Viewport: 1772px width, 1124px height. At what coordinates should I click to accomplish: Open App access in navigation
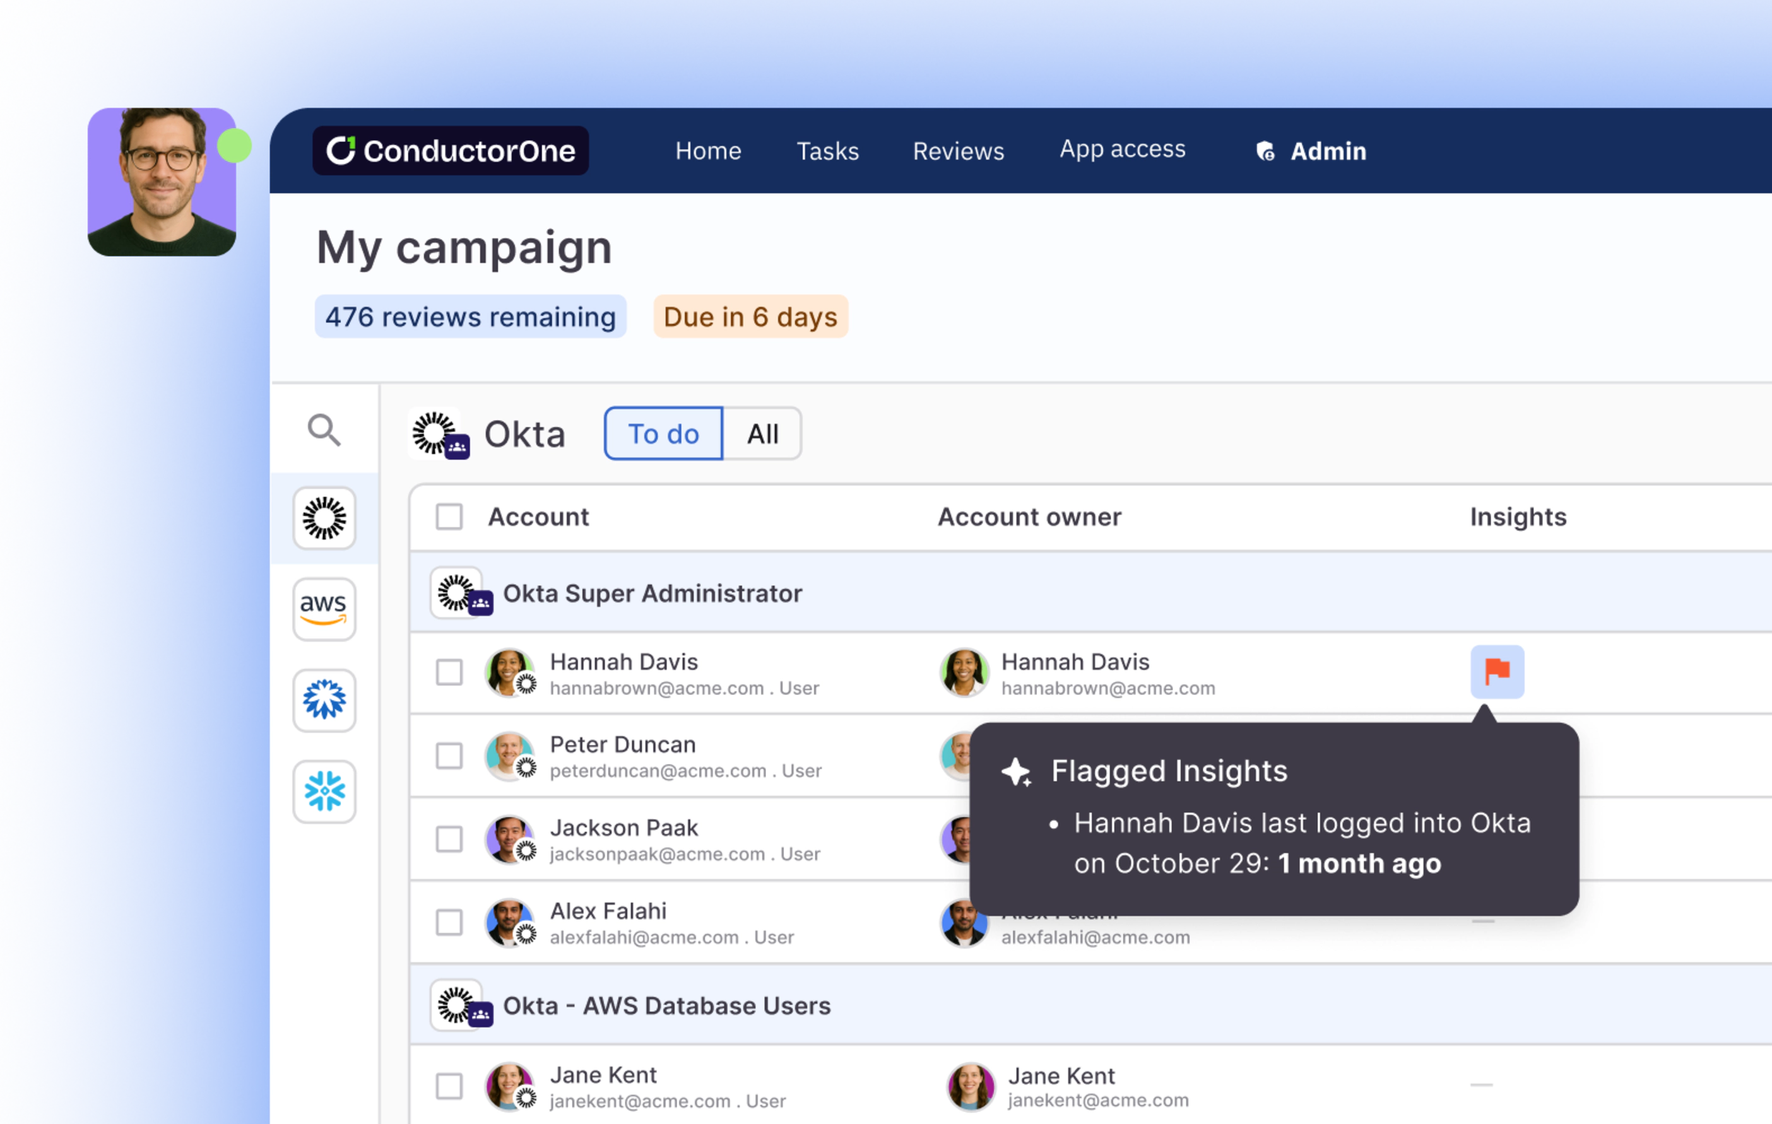point(1122,149)
